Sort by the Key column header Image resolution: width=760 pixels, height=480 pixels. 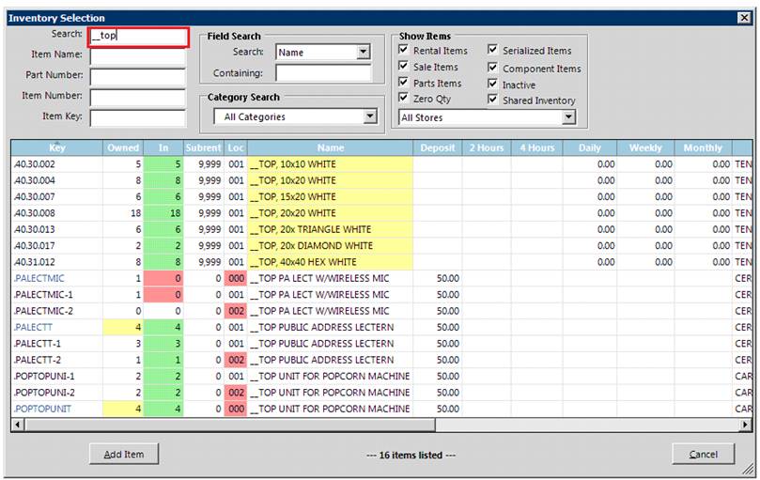[x=56, y=147]
